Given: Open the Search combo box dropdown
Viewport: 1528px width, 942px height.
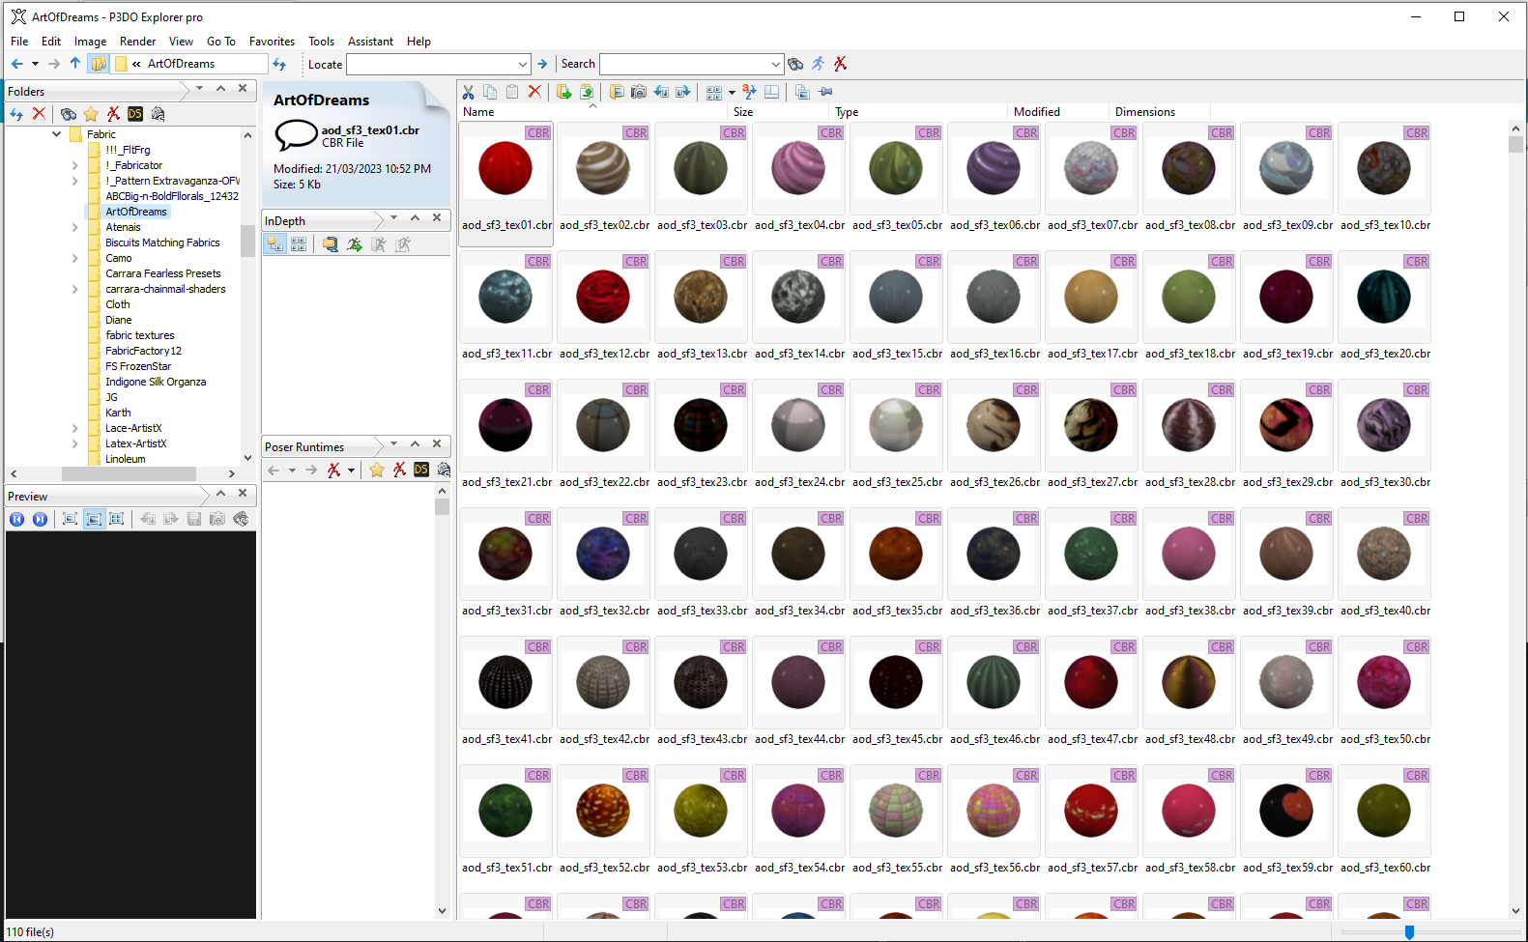Looking at the screenshot, I should tap(775, 65).
